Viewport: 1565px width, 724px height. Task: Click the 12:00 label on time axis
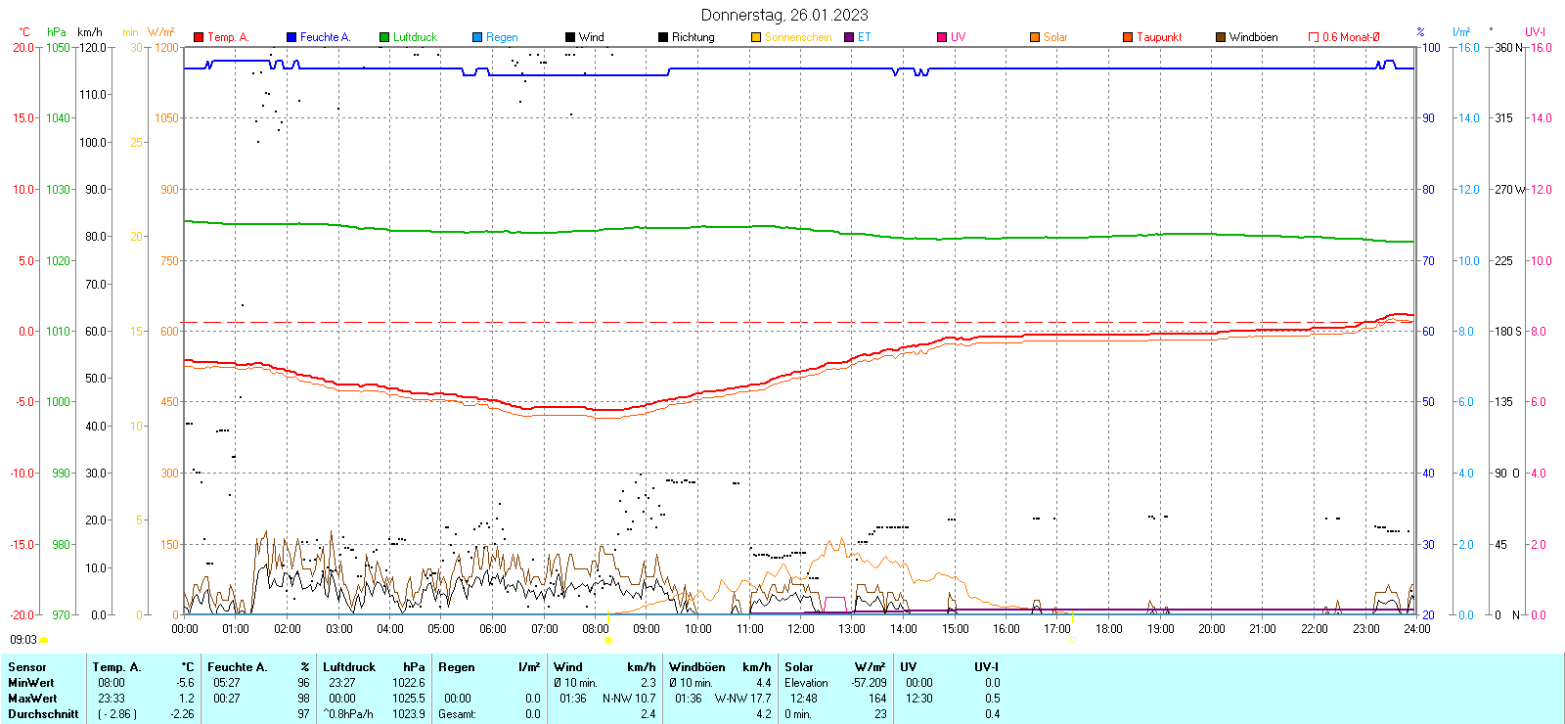[x=801, y=629]
